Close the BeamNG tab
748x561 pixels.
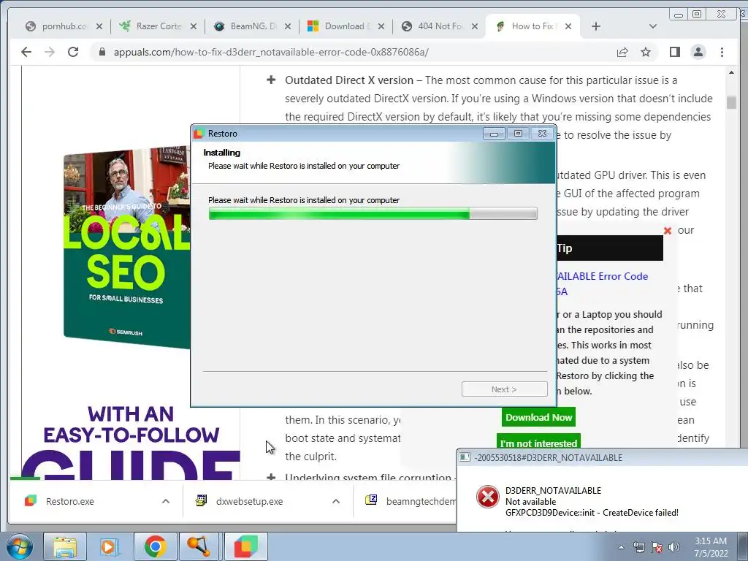288,26
